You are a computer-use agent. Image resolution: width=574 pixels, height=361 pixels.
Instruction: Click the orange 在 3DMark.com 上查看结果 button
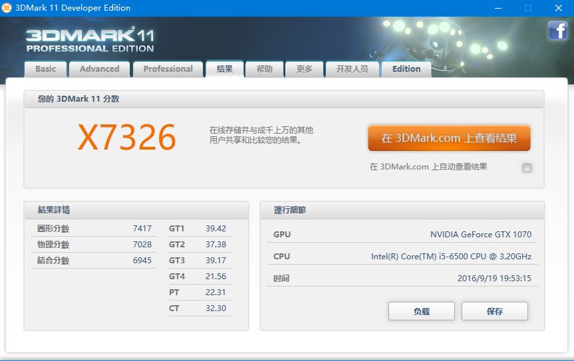pyautogui.click(x=449, y=138)
